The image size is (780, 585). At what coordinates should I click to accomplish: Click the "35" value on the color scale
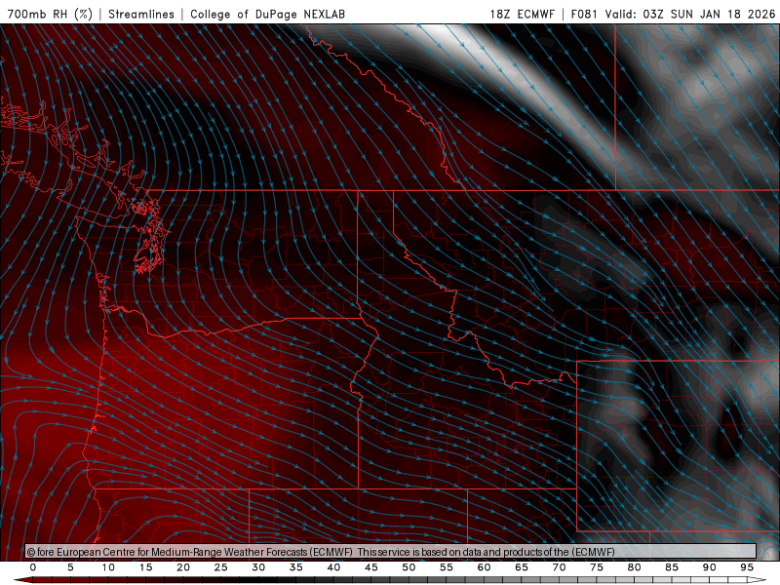[x=296, y=567]
